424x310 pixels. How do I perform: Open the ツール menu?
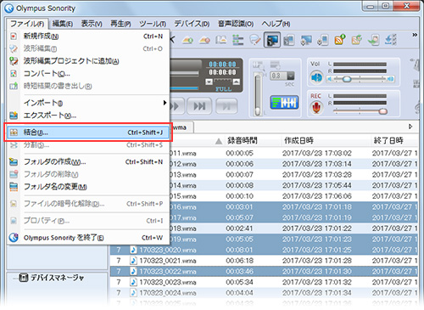153,24
